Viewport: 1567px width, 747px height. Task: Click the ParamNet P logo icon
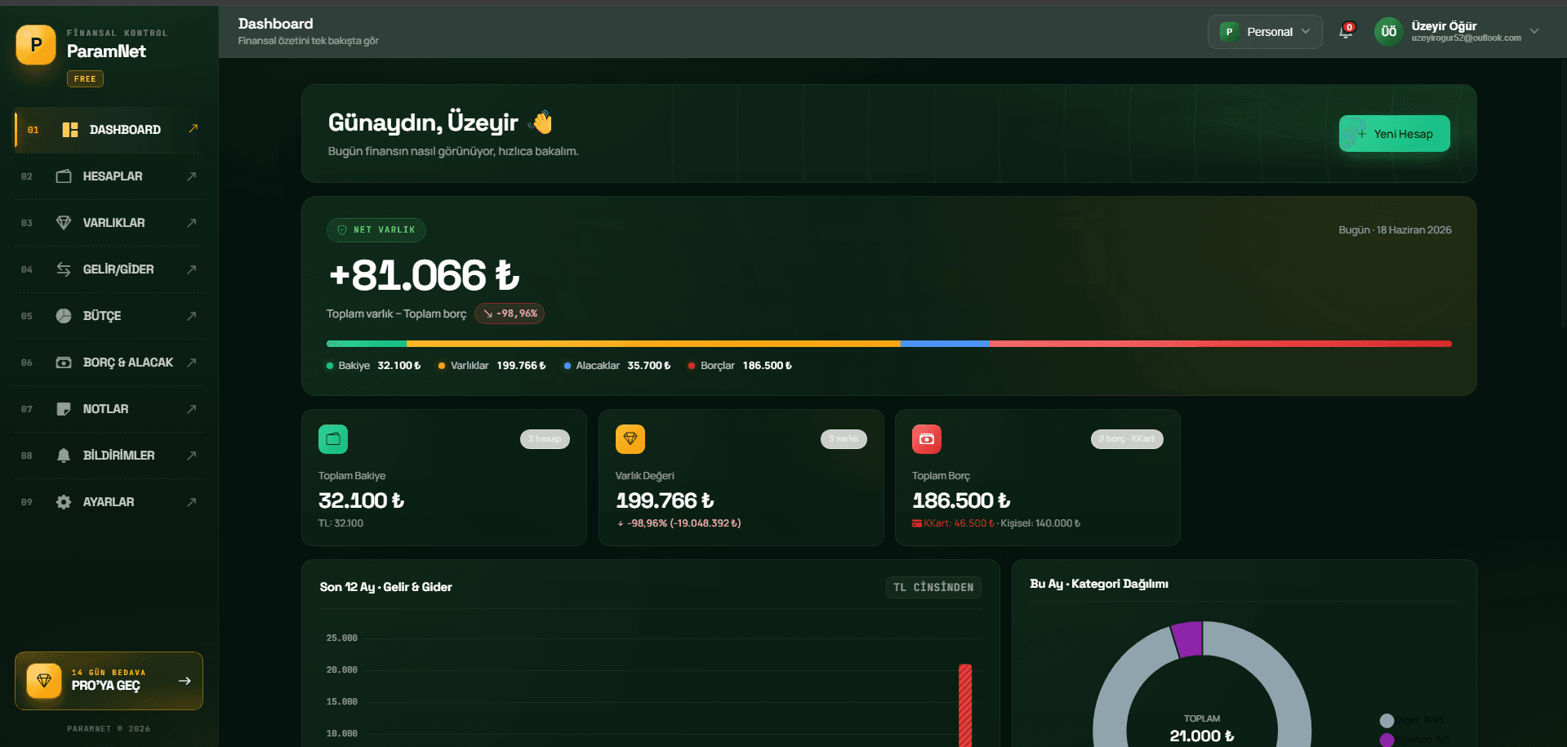[36, 44]
